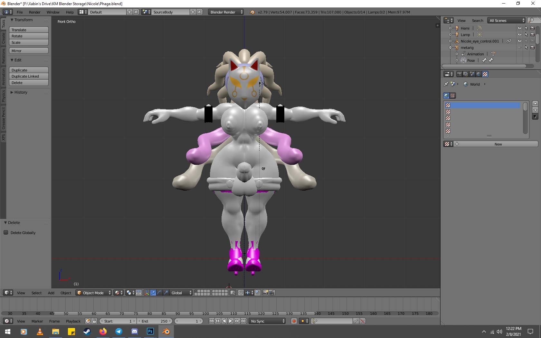Toggle the Delete Globally checkbox
The image size is (541, 338).
[6, 232]
